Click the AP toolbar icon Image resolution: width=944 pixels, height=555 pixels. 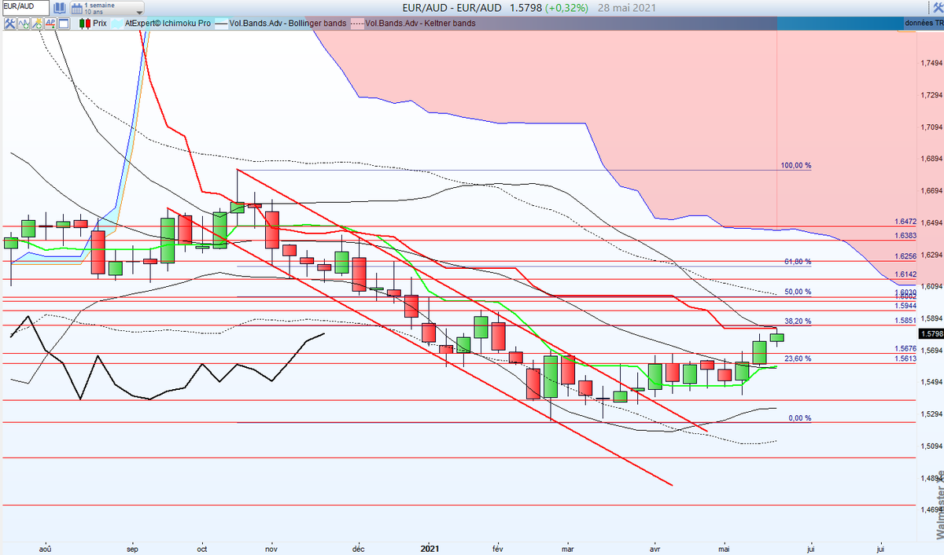pyautogui.click(x=52, y=24)
